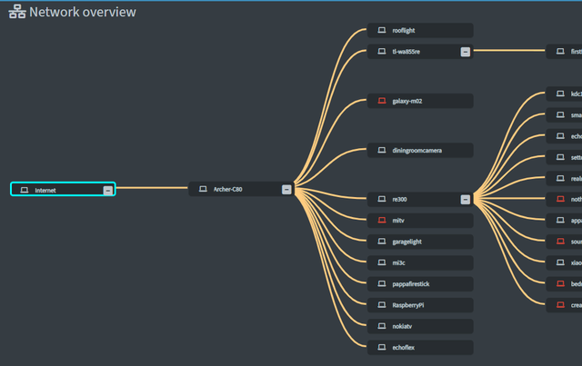
Task: Click the Network overview topology icon
Action: pos(17,13)
